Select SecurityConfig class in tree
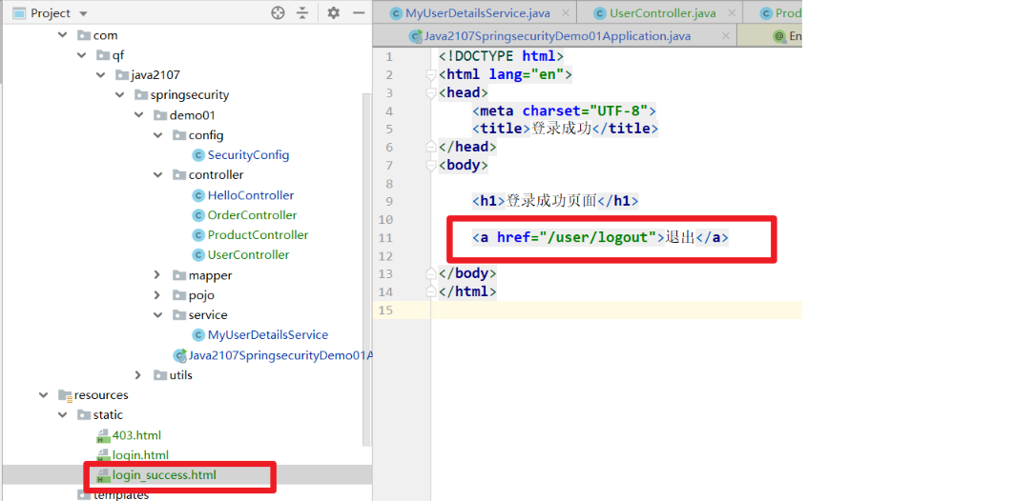The image size is (1014, 501). click(248, 155)
